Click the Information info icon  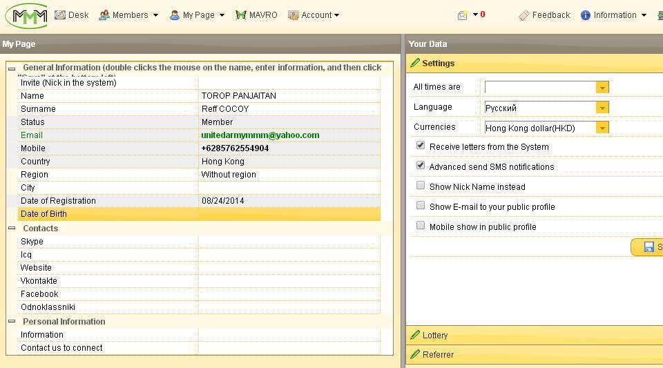point(586,15)
